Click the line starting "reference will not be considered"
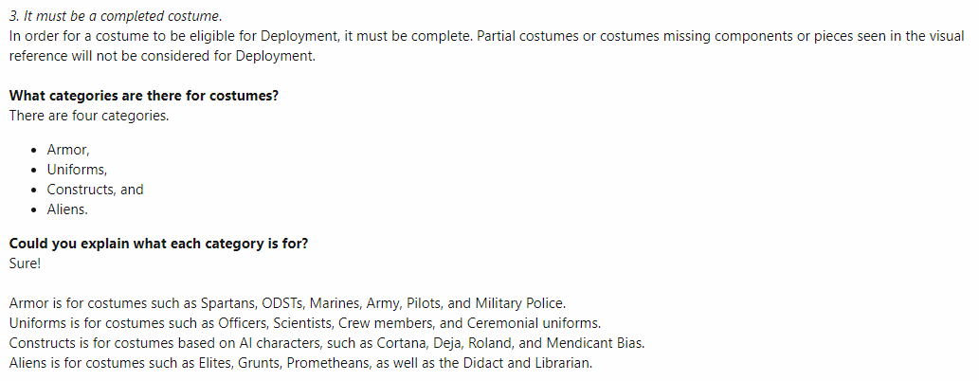979x381 pixels. click(162, 55)
